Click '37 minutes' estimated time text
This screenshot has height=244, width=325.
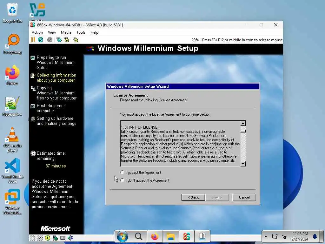tap(56, 166)
